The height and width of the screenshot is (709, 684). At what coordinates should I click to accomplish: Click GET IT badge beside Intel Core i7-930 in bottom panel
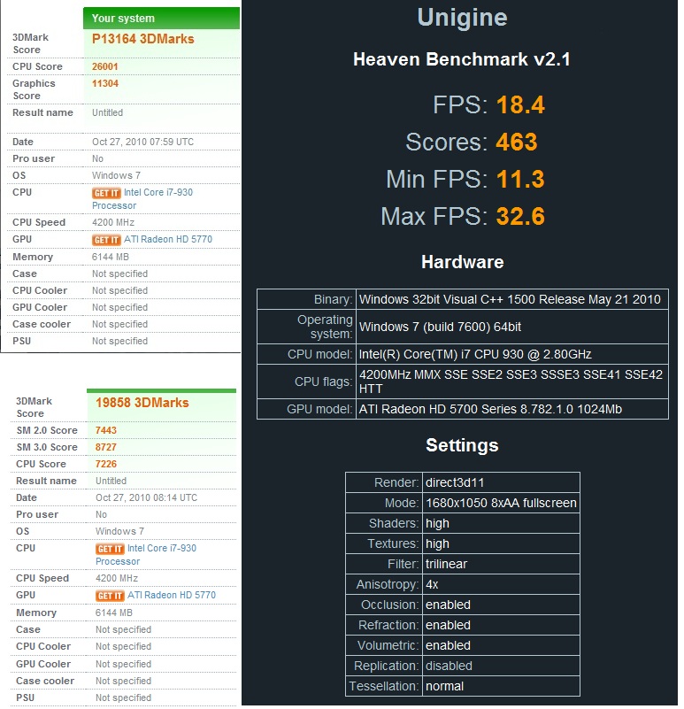coord(110,549)
